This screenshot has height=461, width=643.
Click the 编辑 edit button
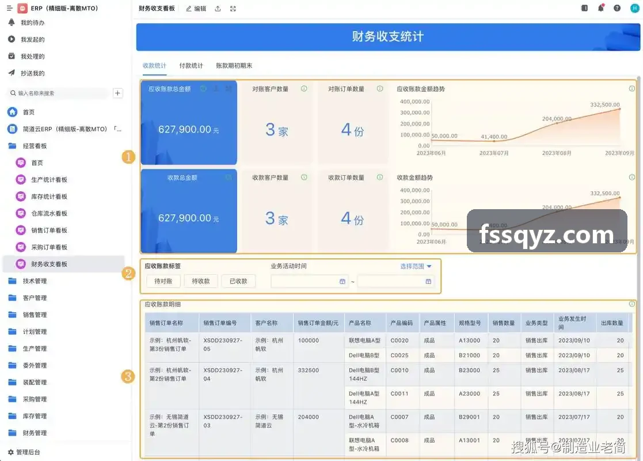[196, 9]
